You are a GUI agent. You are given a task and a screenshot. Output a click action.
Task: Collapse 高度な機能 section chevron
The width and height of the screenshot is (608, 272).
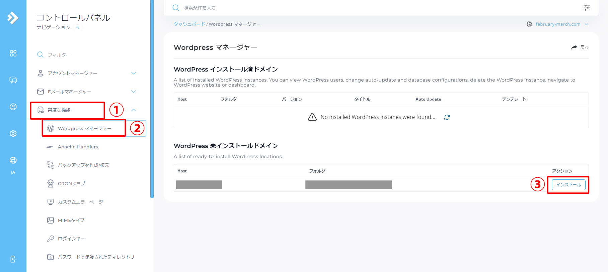[134, 110]
